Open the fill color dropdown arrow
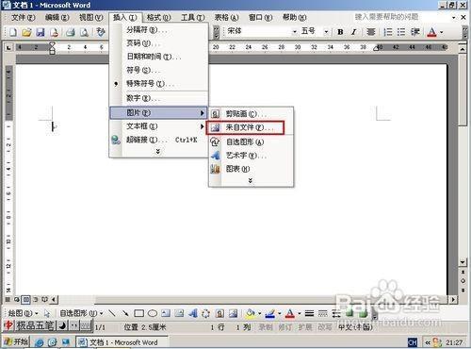 point(260,313)
